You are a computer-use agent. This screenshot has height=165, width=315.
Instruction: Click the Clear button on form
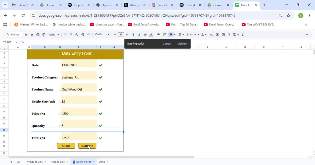(66, 146)
